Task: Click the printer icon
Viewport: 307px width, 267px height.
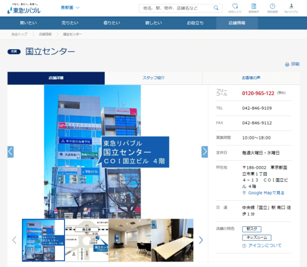Action: pyautogui.click(x=287, y=64)
